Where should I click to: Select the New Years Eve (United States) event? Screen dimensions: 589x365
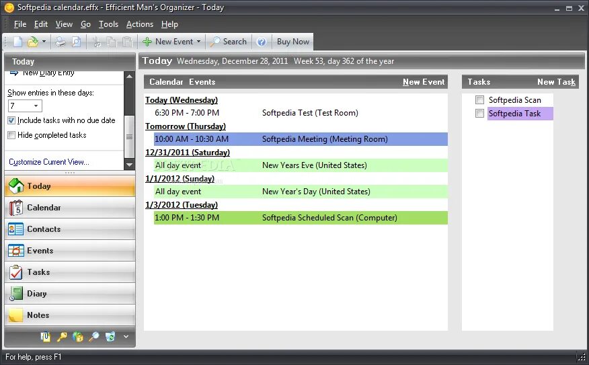tap(301, 165)
